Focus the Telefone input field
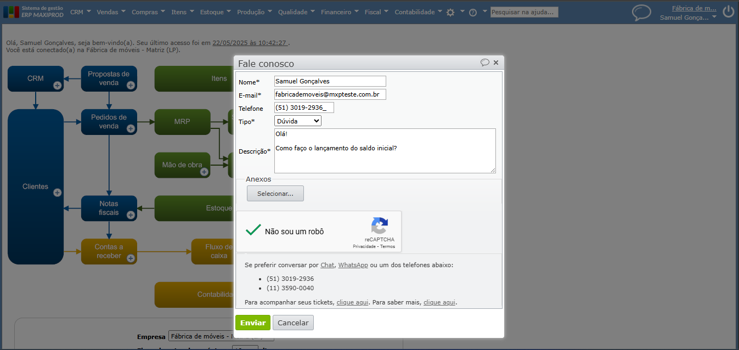Viewport: 739px width, 350px height. click(x=304, y=108)
